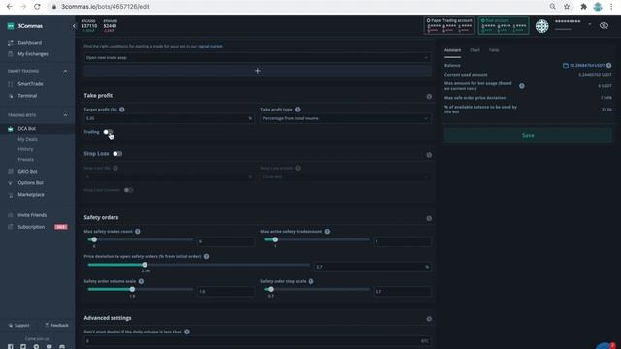Click the Support button
Viewport: 621px width, 349px height.
pyautogui.click(x=19, y=326)
